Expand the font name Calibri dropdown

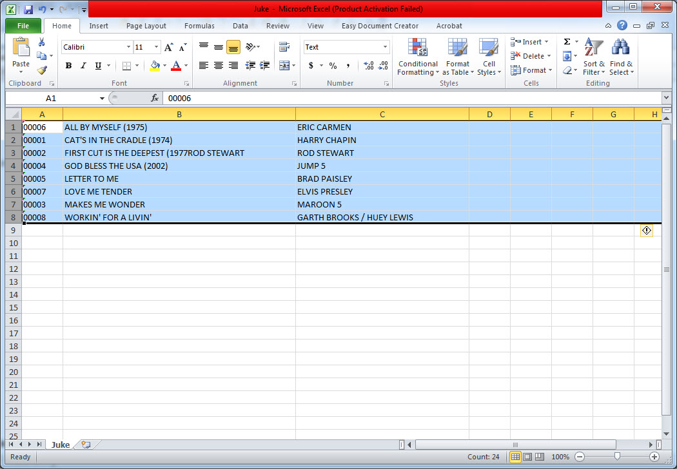coord(128,47)
